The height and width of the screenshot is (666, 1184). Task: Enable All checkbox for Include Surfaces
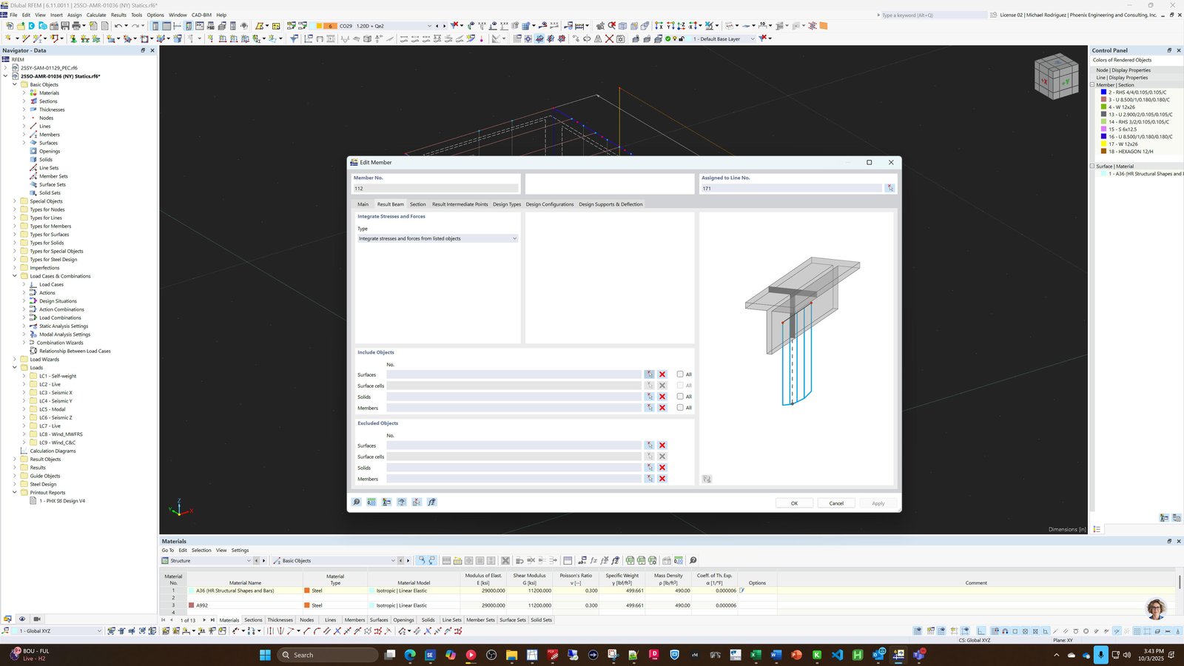click(680, 374)
